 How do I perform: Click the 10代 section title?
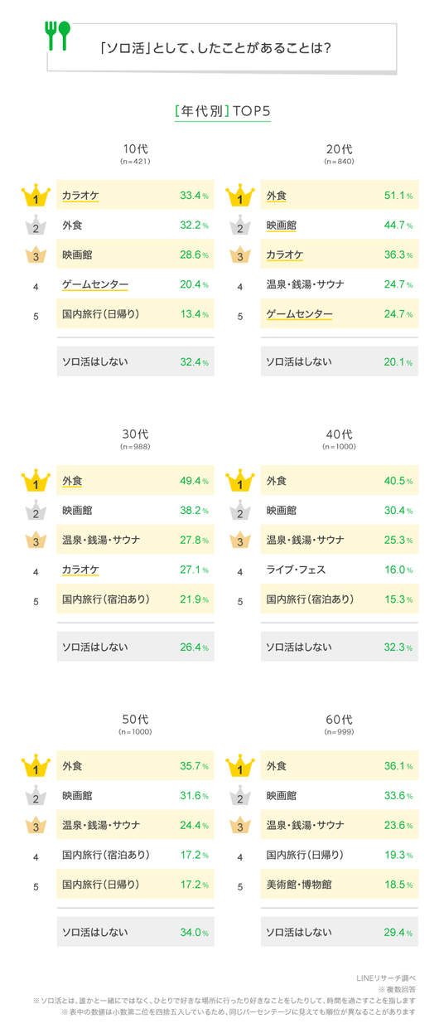[x=135, y=149]
